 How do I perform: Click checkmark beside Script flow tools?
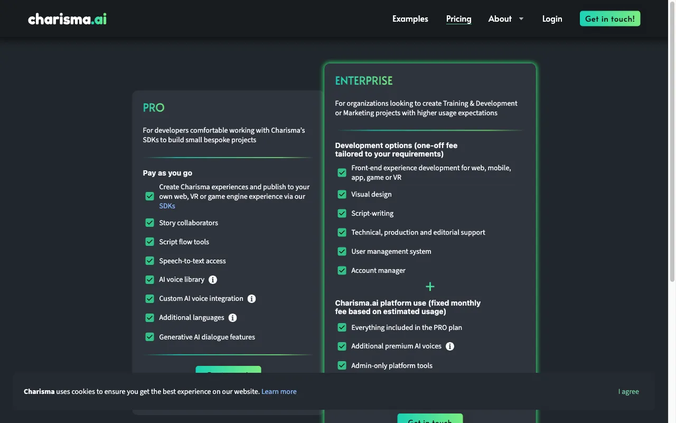click(149, 242)
